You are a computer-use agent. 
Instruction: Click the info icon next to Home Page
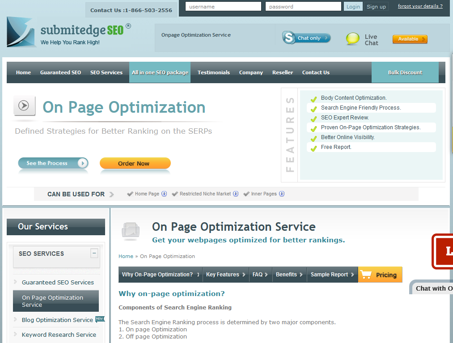[164, 194]
